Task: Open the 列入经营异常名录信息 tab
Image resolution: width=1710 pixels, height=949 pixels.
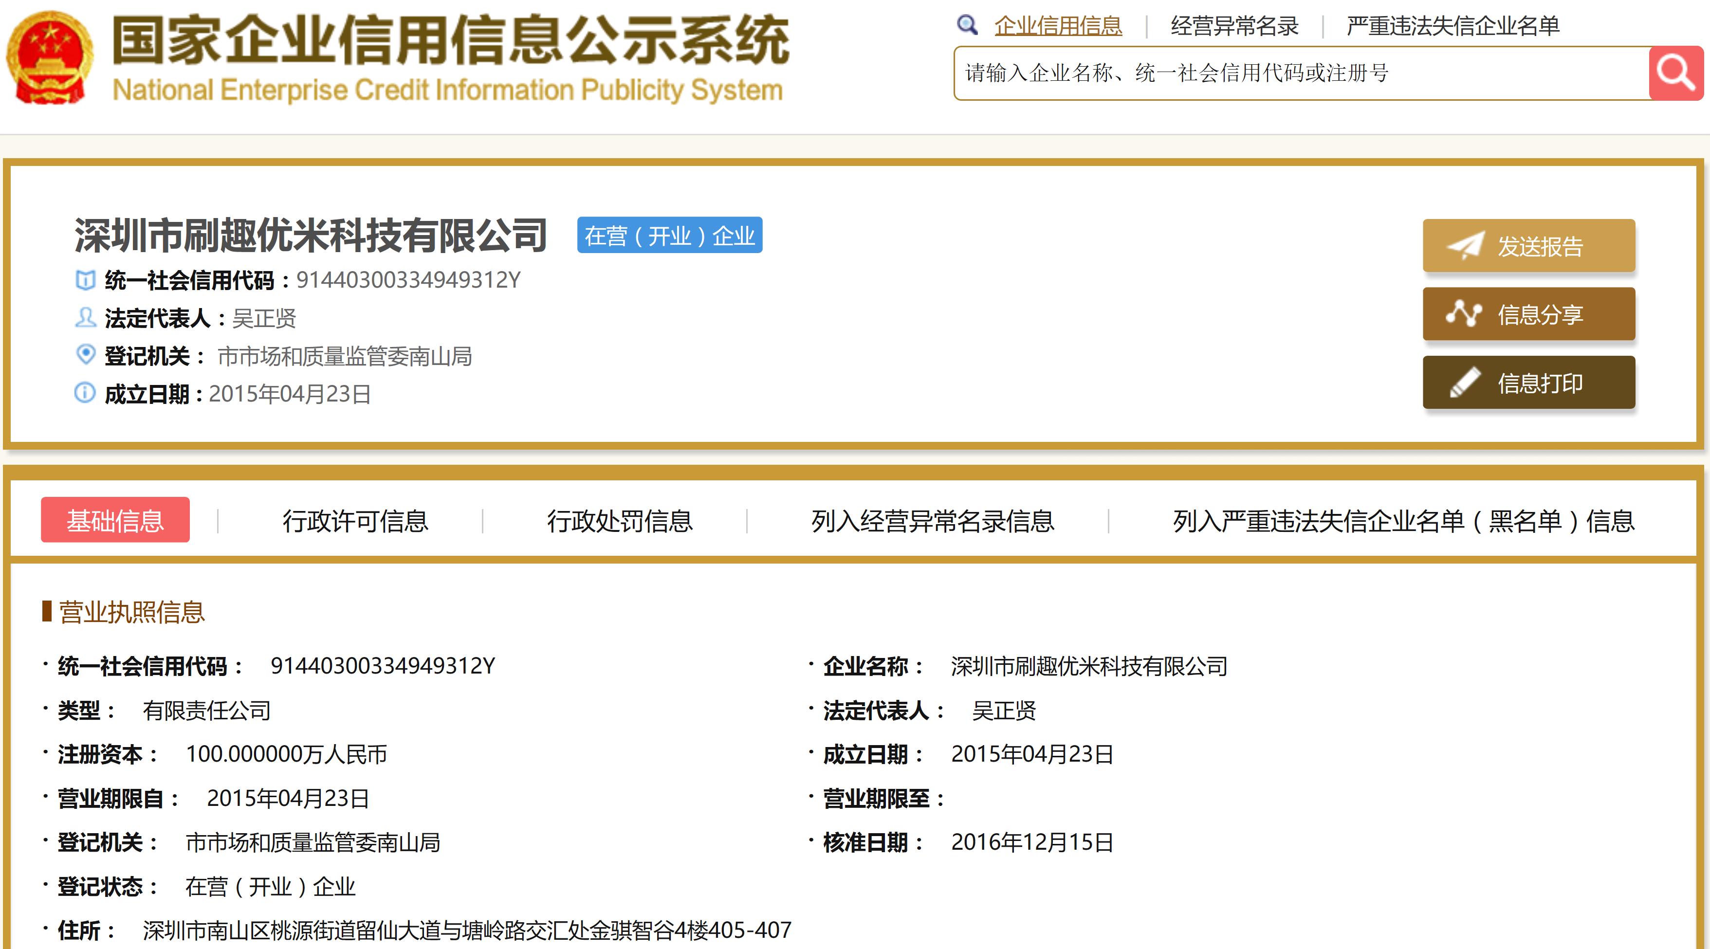Action: coord(933,521)
